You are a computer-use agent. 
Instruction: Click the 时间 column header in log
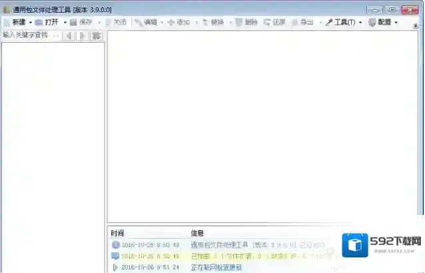tap(117, 233)
